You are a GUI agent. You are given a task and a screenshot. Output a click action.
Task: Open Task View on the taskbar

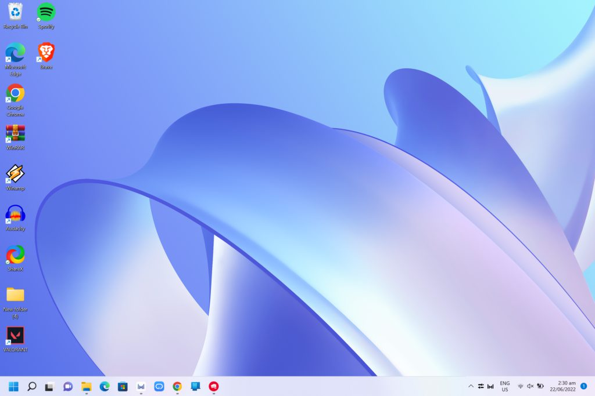click(49, 387)
